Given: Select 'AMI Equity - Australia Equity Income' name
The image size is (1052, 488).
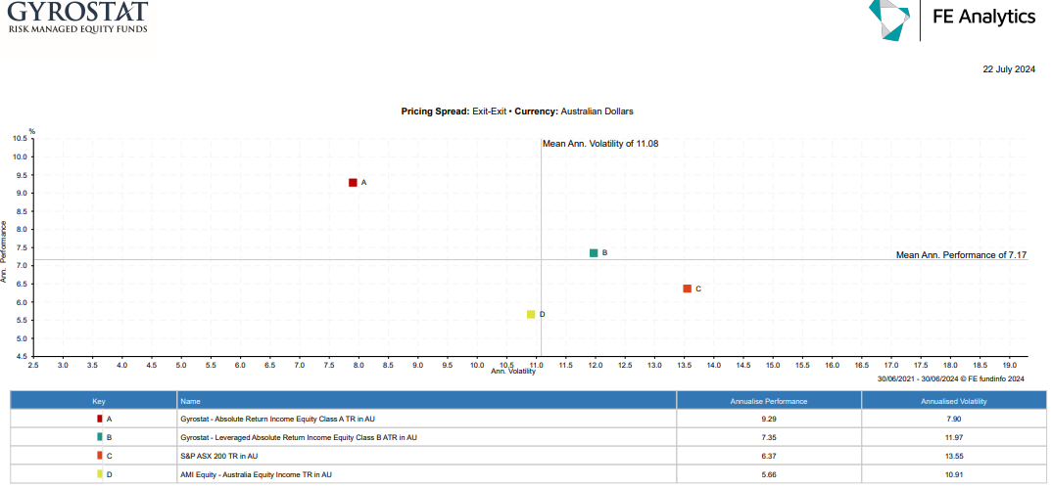Looking at the screenshot, I should coord(257,474).
